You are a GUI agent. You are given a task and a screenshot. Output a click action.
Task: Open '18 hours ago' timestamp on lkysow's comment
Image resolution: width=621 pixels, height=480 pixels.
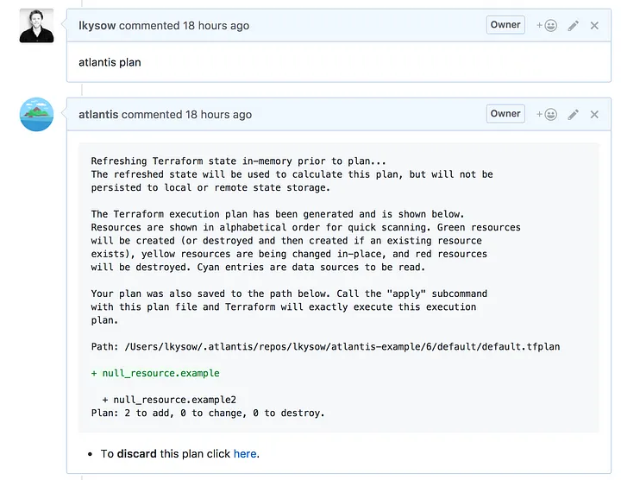[x=216, y=26]
